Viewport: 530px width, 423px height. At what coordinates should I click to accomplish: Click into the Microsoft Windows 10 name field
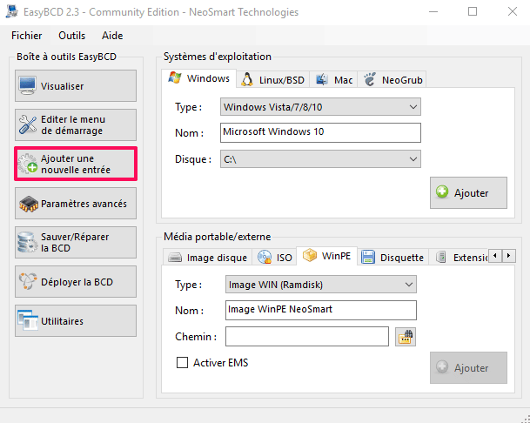pos(320,132)
